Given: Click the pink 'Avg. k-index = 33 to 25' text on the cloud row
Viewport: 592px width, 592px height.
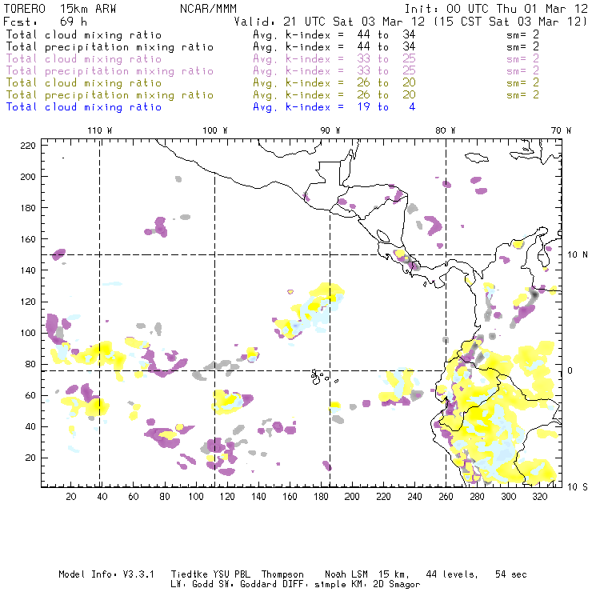Looking at the screenshot, I should pyautogui.click(x=334, y=59).
